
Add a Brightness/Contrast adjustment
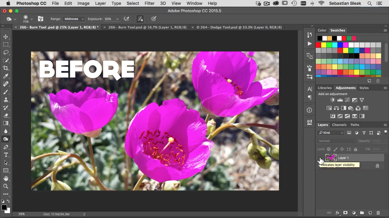coord(332,100)
